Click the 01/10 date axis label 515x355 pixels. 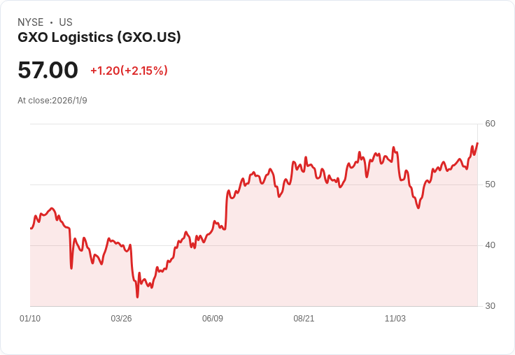[x=30, y=319]
